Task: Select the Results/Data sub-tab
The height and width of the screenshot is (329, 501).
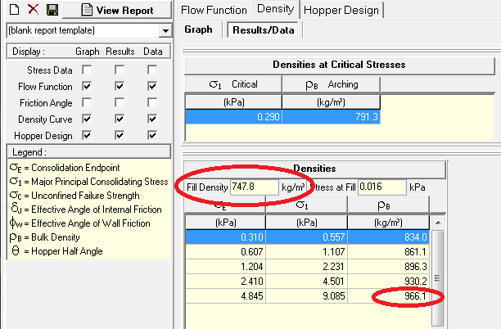Action: 264,29
